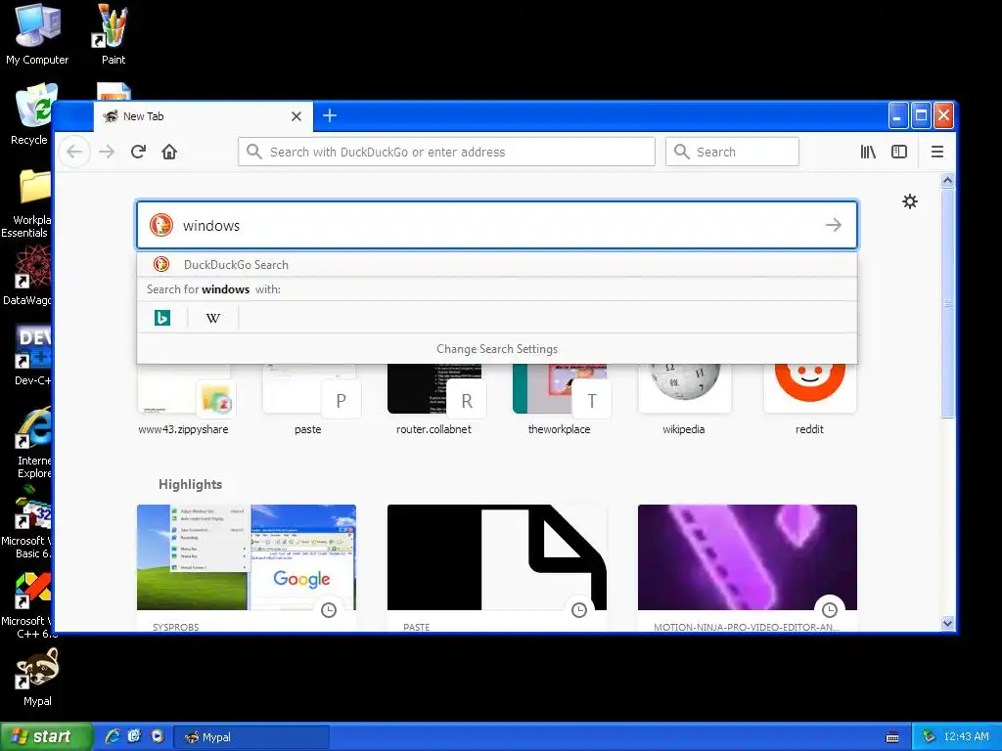This screenshot has width=1002, height=751.
Task: Focus the address bar field
Action: (446, 152)
